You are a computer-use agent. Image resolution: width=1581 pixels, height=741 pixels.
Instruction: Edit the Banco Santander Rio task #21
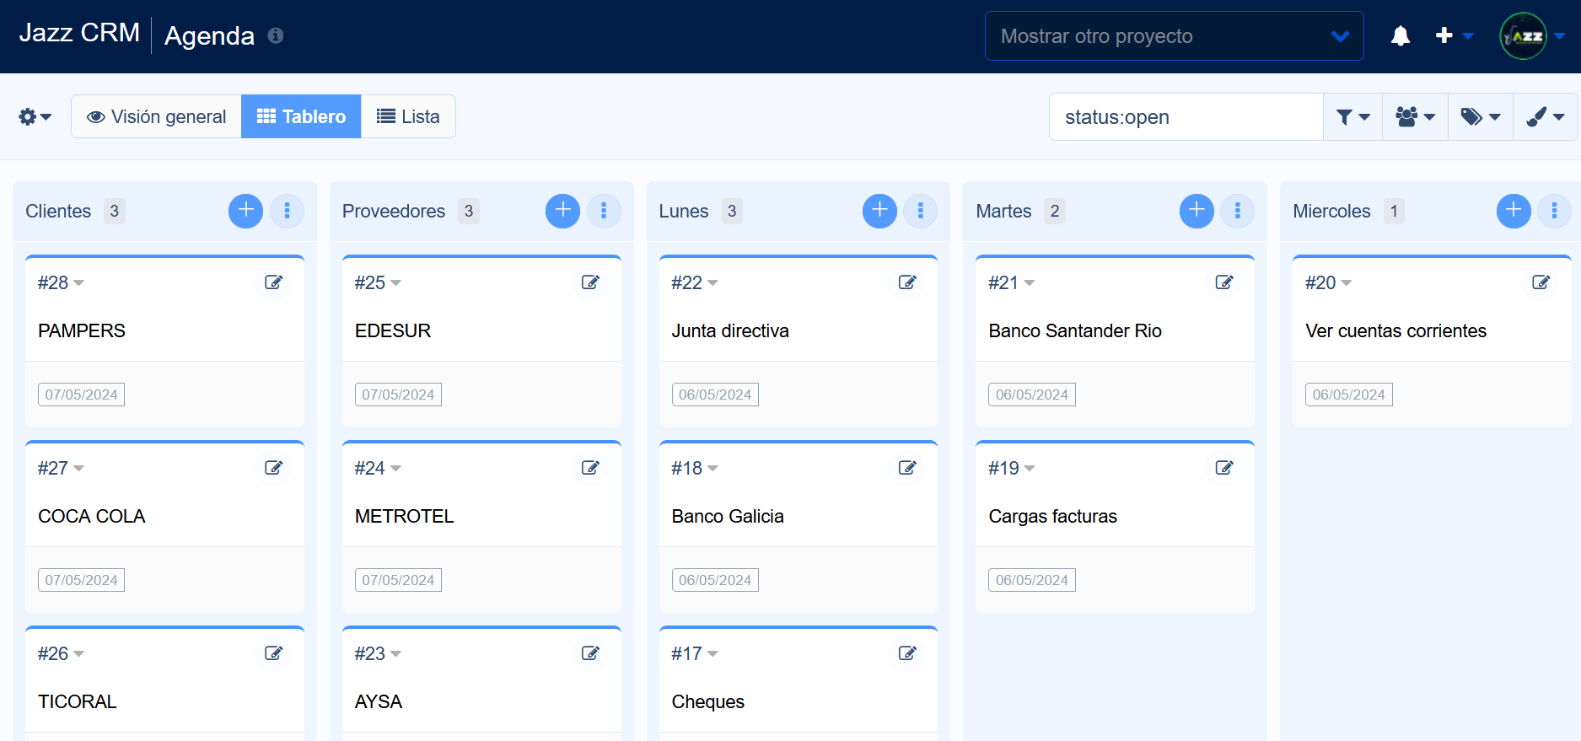[1225, 282]
